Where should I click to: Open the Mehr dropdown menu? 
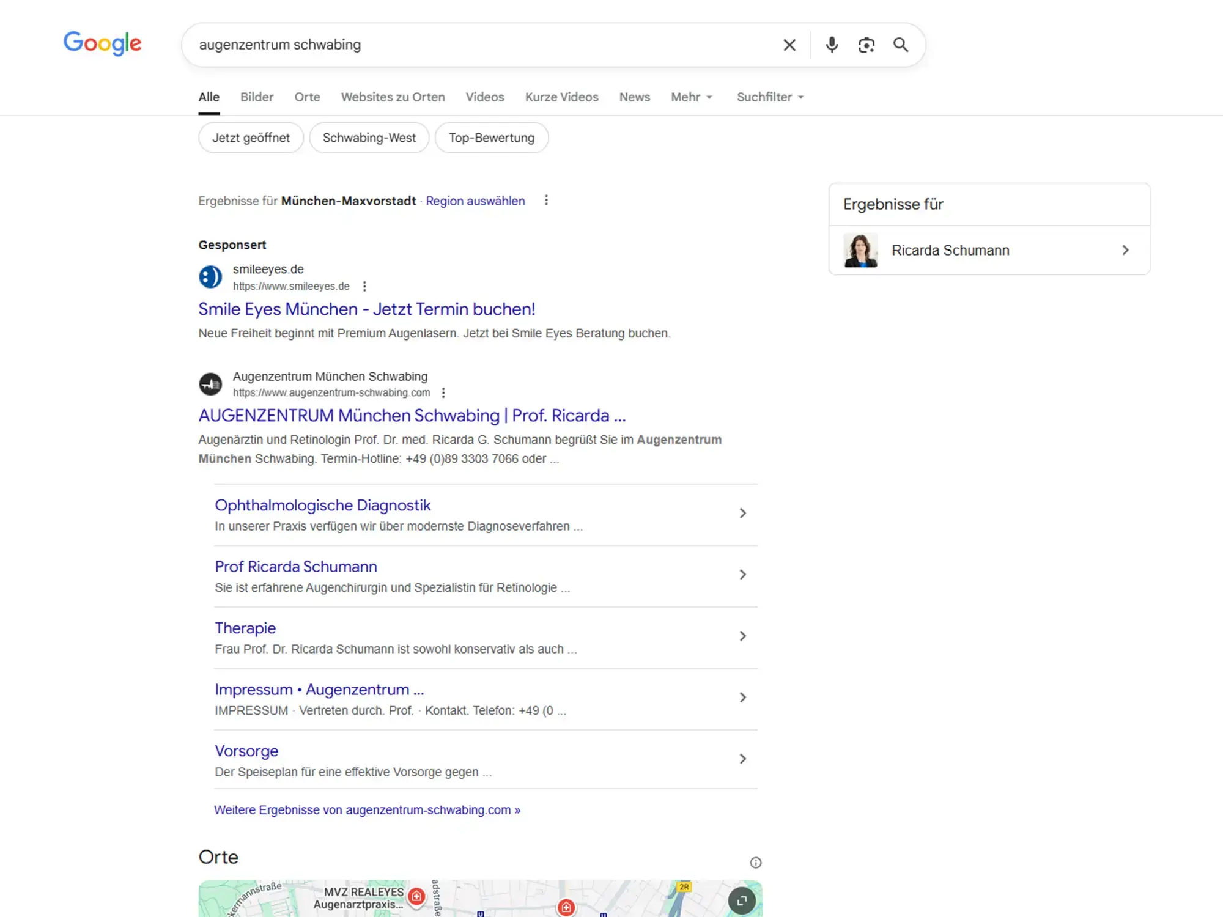click(691, 97)
